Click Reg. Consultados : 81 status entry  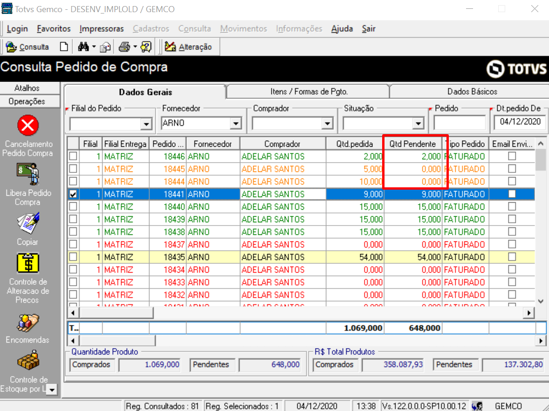(163, 406)
